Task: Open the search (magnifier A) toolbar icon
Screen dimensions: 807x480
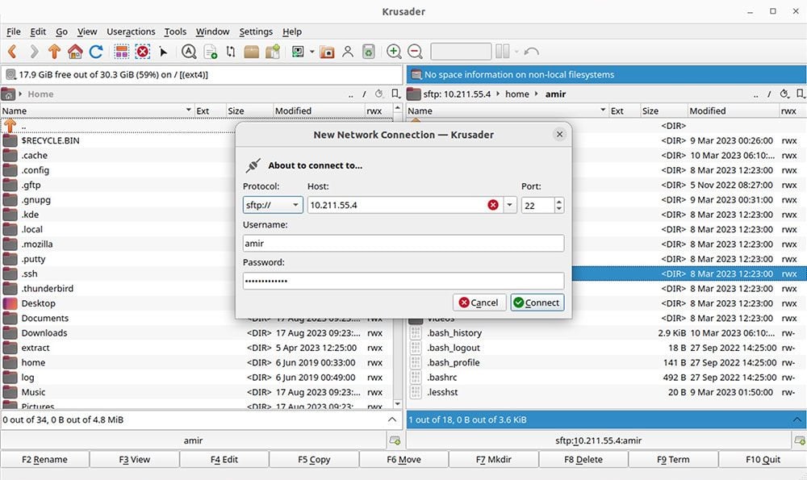Action: click(189, 52)
